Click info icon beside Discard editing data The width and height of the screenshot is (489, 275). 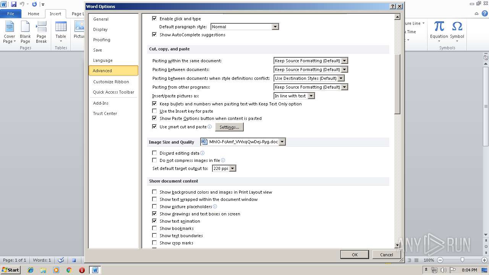point(202,153)
